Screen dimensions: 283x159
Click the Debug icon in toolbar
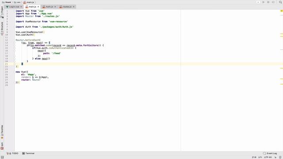pos(268,2)
